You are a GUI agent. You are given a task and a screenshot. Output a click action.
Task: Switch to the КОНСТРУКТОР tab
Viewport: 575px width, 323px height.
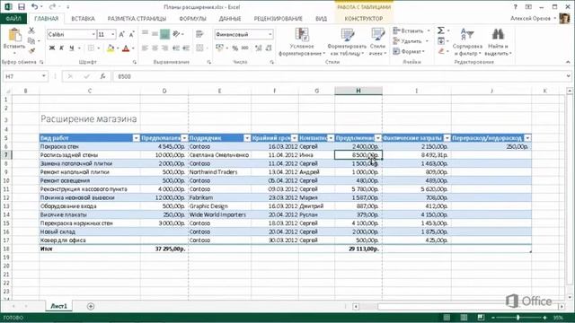(363, 18)
